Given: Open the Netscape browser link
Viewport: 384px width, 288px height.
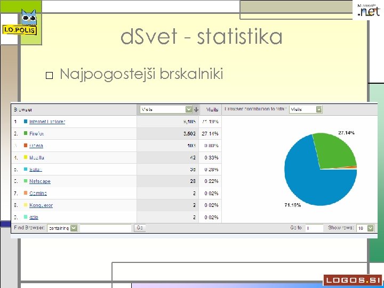Looking at the screenshot, I should coord(39,181).
